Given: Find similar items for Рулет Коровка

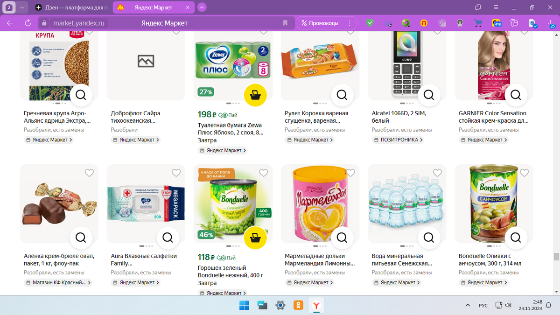Looking at the screenshot, I should (342, 95).
